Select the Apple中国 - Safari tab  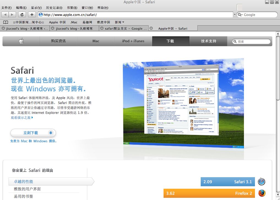pyautogui.click(x=173, y=28)
